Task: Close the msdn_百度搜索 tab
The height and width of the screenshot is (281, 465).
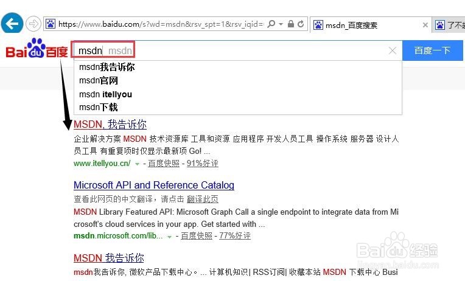Action: (x=425, y=25)
